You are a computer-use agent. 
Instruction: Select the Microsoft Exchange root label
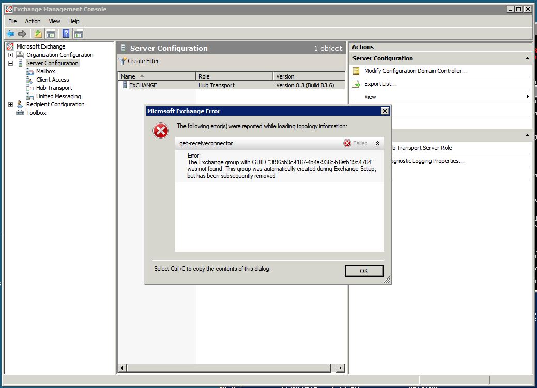tap(41, 46)
